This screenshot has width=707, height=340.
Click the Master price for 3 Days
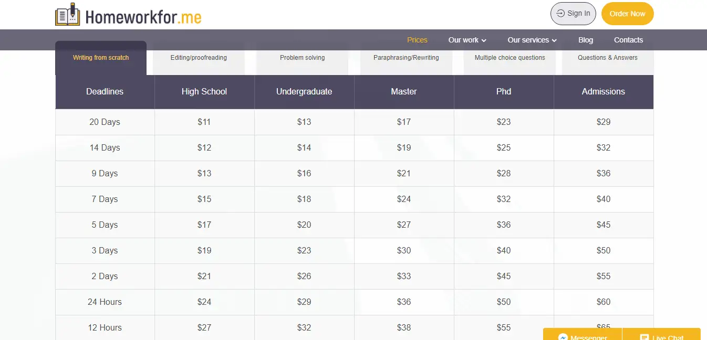(403, 250)
